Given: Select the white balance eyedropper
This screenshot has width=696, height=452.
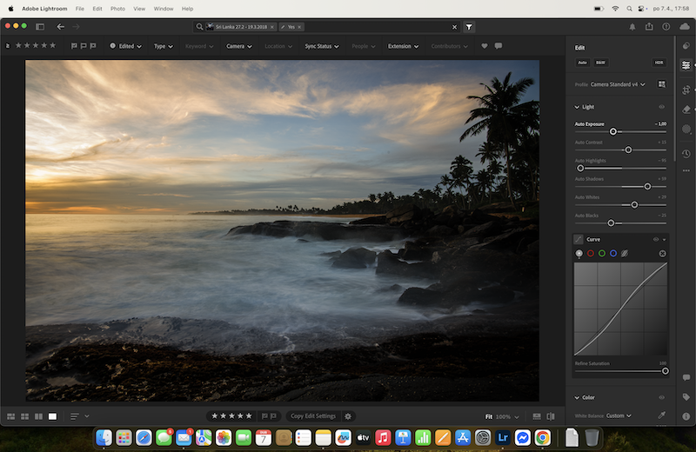Looking at the screenshot, I should [661, 415].
